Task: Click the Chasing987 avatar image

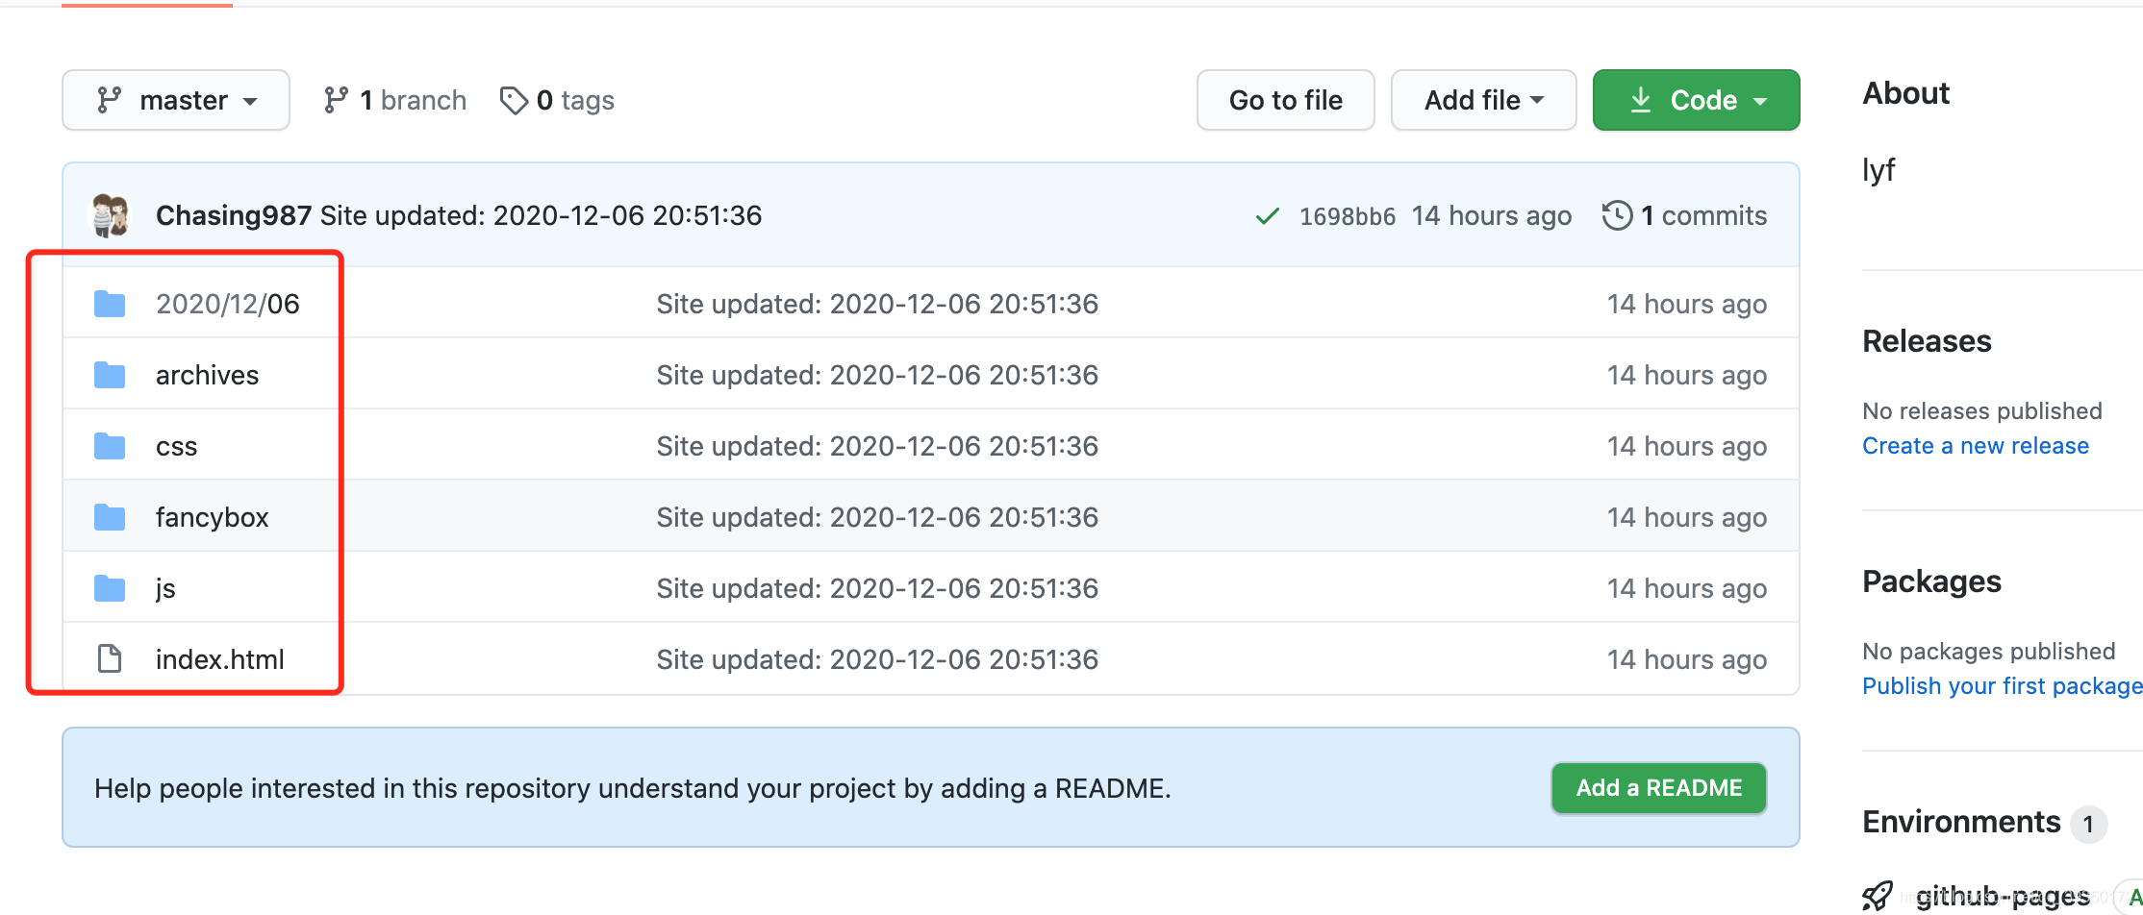Action: [x=111, y=215]
